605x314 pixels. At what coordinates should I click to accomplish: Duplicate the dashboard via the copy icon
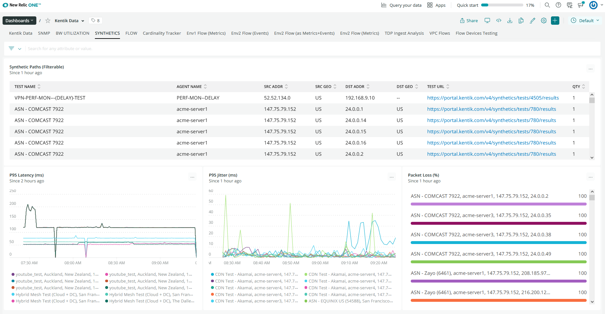(x=521, y=21)
